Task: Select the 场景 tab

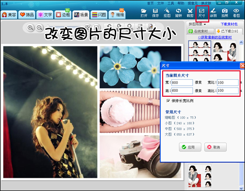Action: 81,15
